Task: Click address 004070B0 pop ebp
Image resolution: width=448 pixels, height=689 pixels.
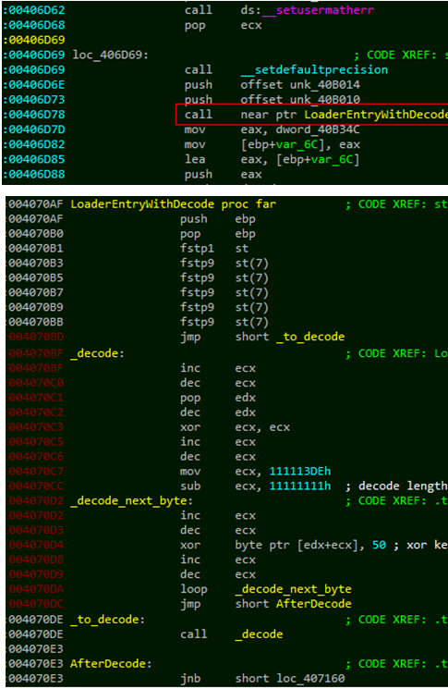Action: point(35,234)
